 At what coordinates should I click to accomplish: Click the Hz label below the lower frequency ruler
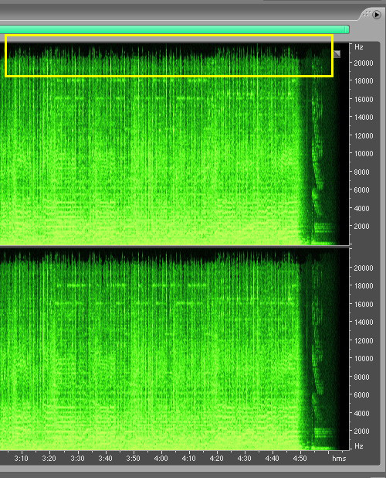pos(359,446)
